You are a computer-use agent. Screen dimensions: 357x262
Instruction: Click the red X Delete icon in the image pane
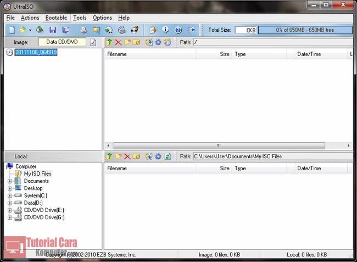coord(118,42)
